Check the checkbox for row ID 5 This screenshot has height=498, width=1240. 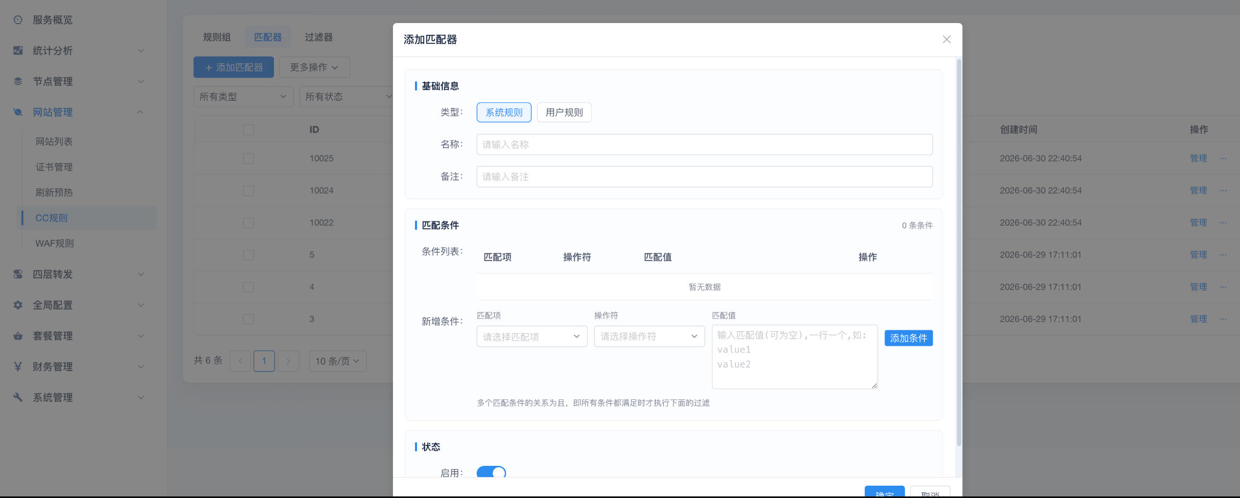pos(248,255)
